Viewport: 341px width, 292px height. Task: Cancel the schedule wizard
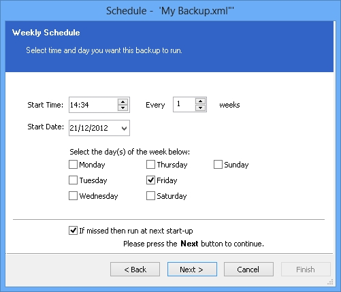coord(248,270)
